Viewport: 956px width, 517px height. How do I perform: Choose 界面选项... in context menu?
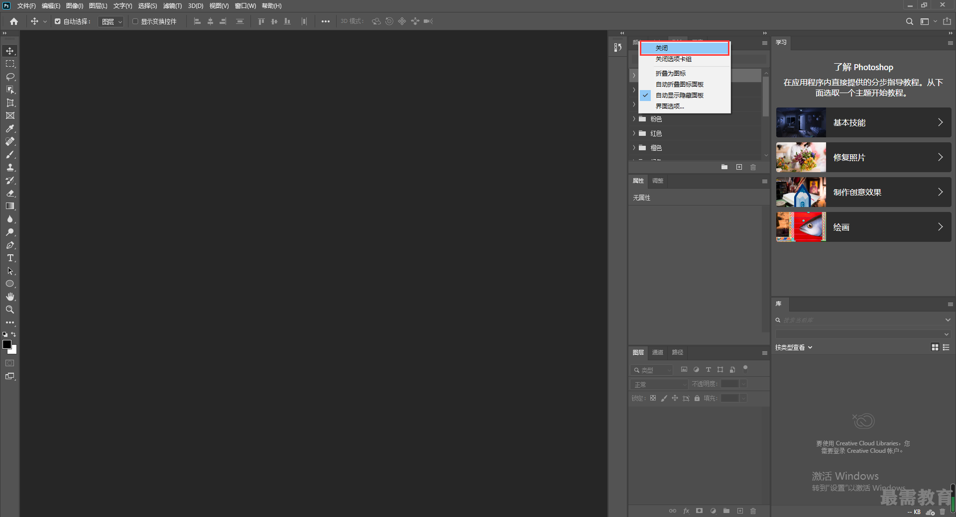tap(685, 106)
